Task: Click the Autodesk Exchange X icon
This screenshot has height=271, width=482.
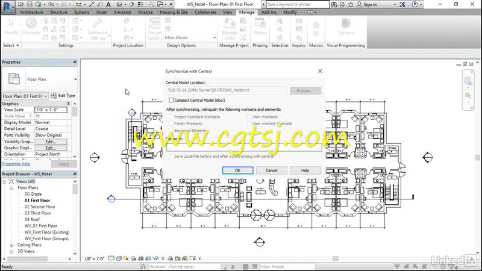Action: (402, 4)
